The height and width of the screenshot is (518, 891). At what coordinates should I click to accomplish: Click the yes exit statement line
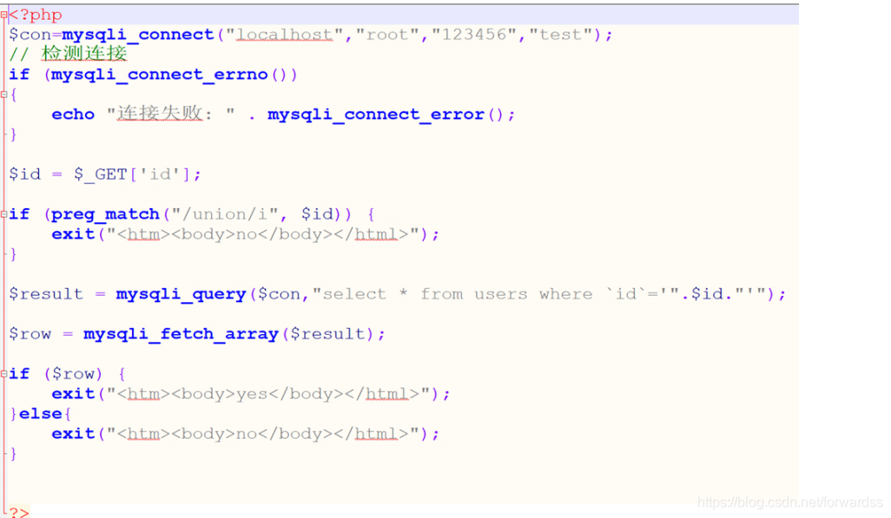click(251, 394)
